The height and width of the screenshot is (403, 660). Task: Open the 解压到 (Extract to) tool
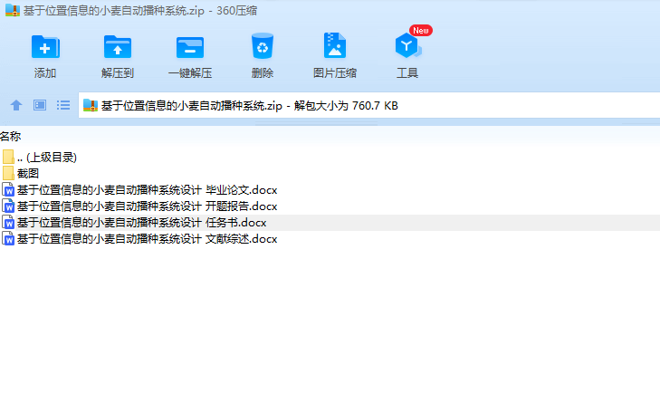point(118,46)
